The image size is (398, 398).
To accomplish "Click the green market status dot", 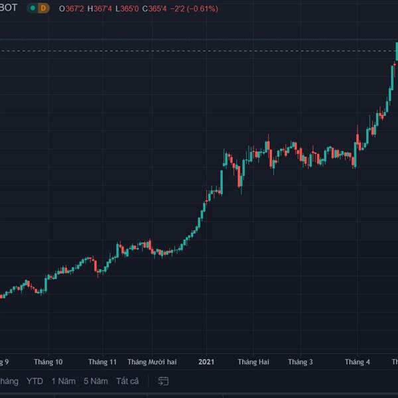I will tap(33, 9).
